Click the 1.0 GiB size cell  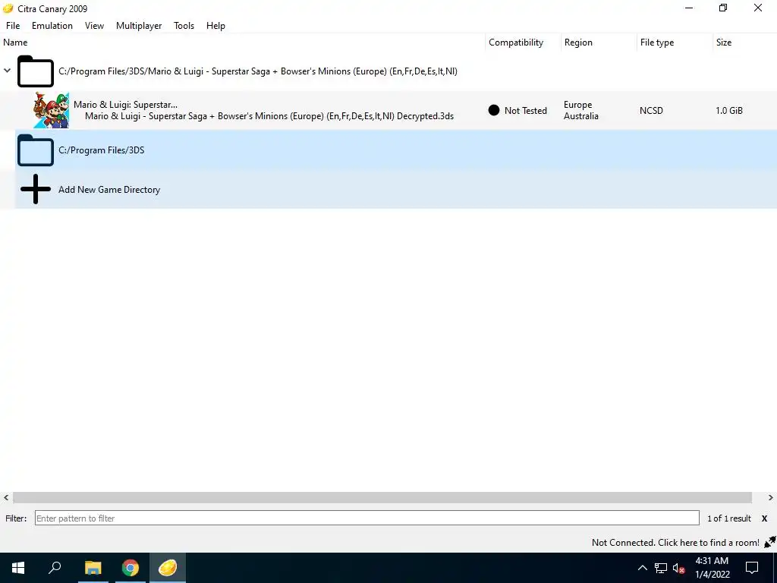[x=729, y=111]
